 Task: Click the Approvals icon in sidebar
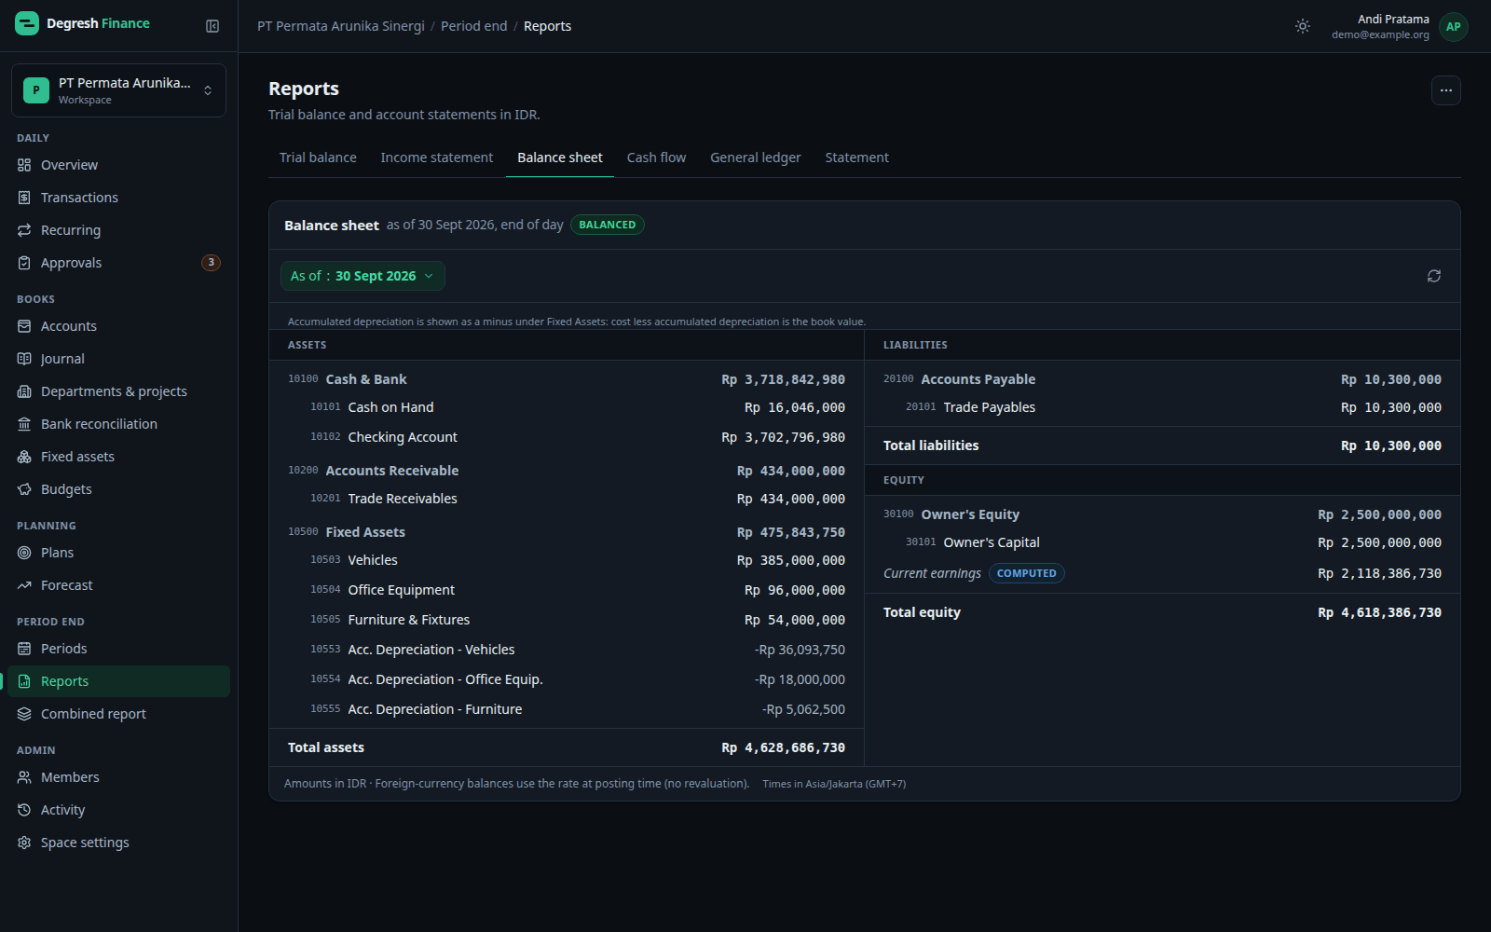pos(24,263)
